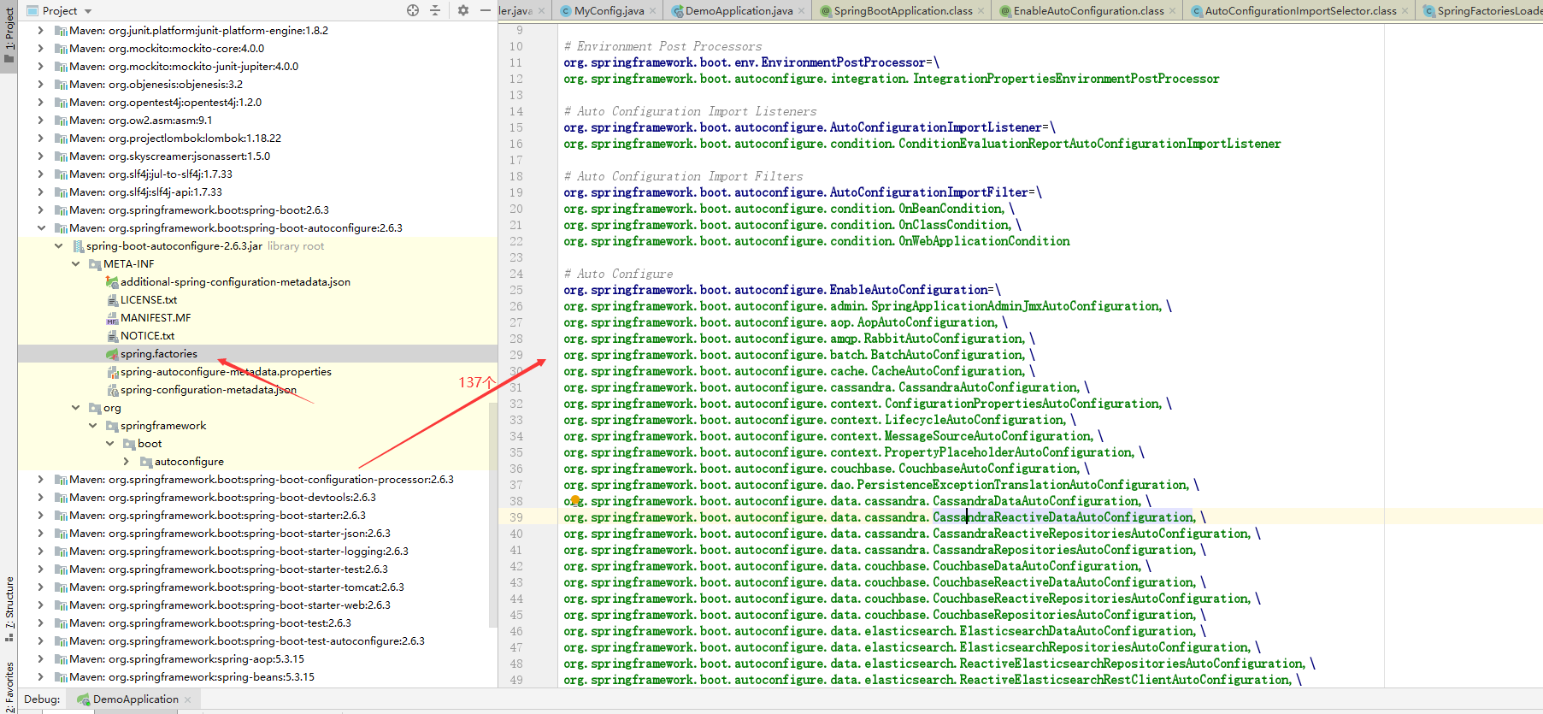Click the AutoConfigurationImportFilter key on line 19
Screen dimensions: 1543x714
(x=796, y=192)
